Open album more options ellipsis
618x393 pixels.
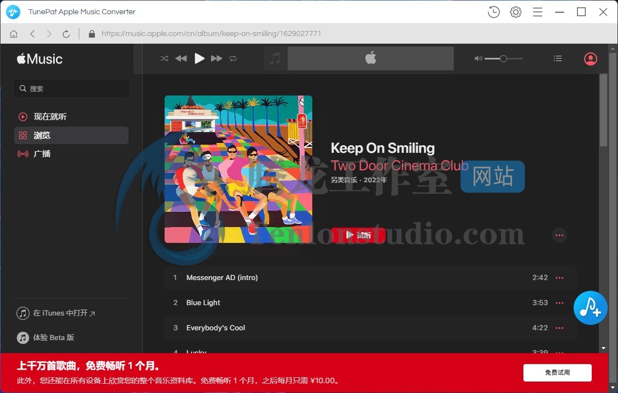559,235
